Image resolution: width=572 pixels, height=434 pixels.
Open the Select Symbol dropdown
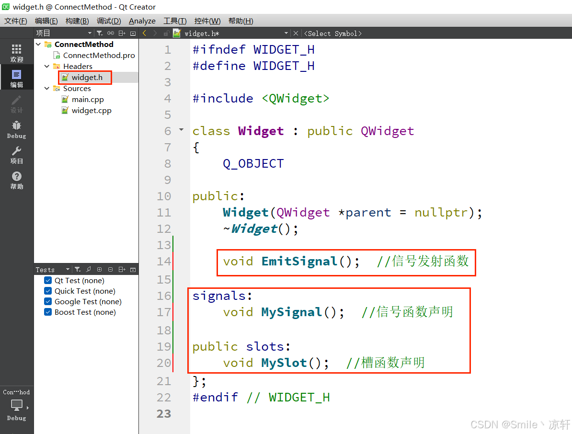(332, 34)
